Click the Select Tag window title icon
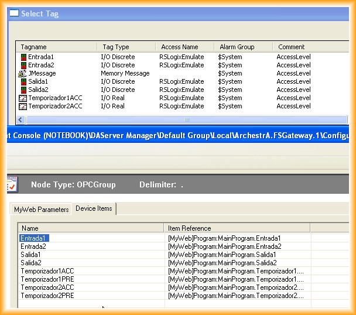 point(14,13)
